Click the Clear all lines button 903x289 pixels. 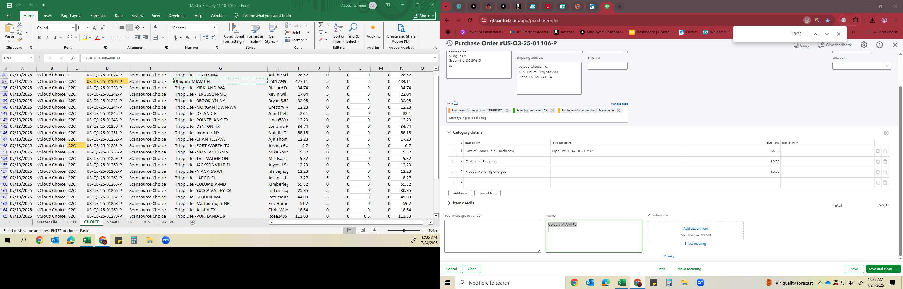[487, 193]
